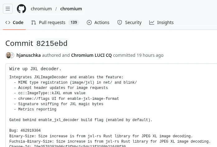Viewport: 217px width, 147px height.
Task: Click the Pull requests icon
Action: pos(34,22)
